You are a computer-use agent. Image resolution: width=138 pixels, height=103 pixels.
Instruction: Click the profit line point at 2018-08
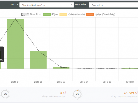(107, 69)
